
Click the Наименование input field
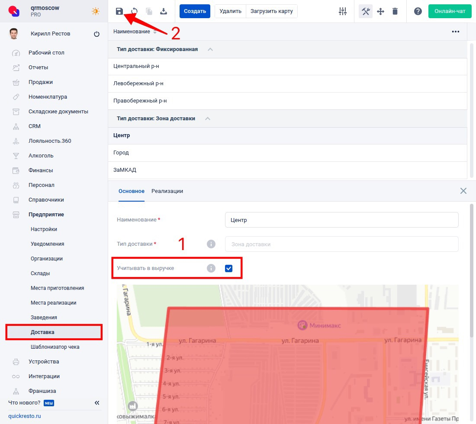tap(341, 220)
